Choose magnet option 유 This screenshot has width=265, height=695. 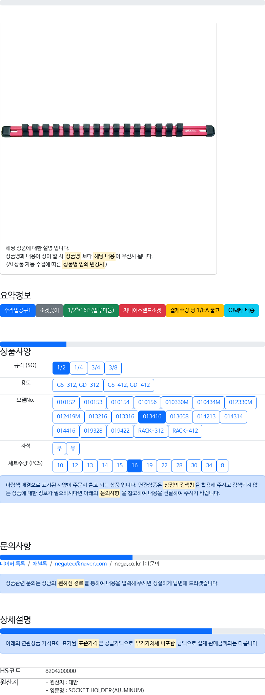pos(73,449)
